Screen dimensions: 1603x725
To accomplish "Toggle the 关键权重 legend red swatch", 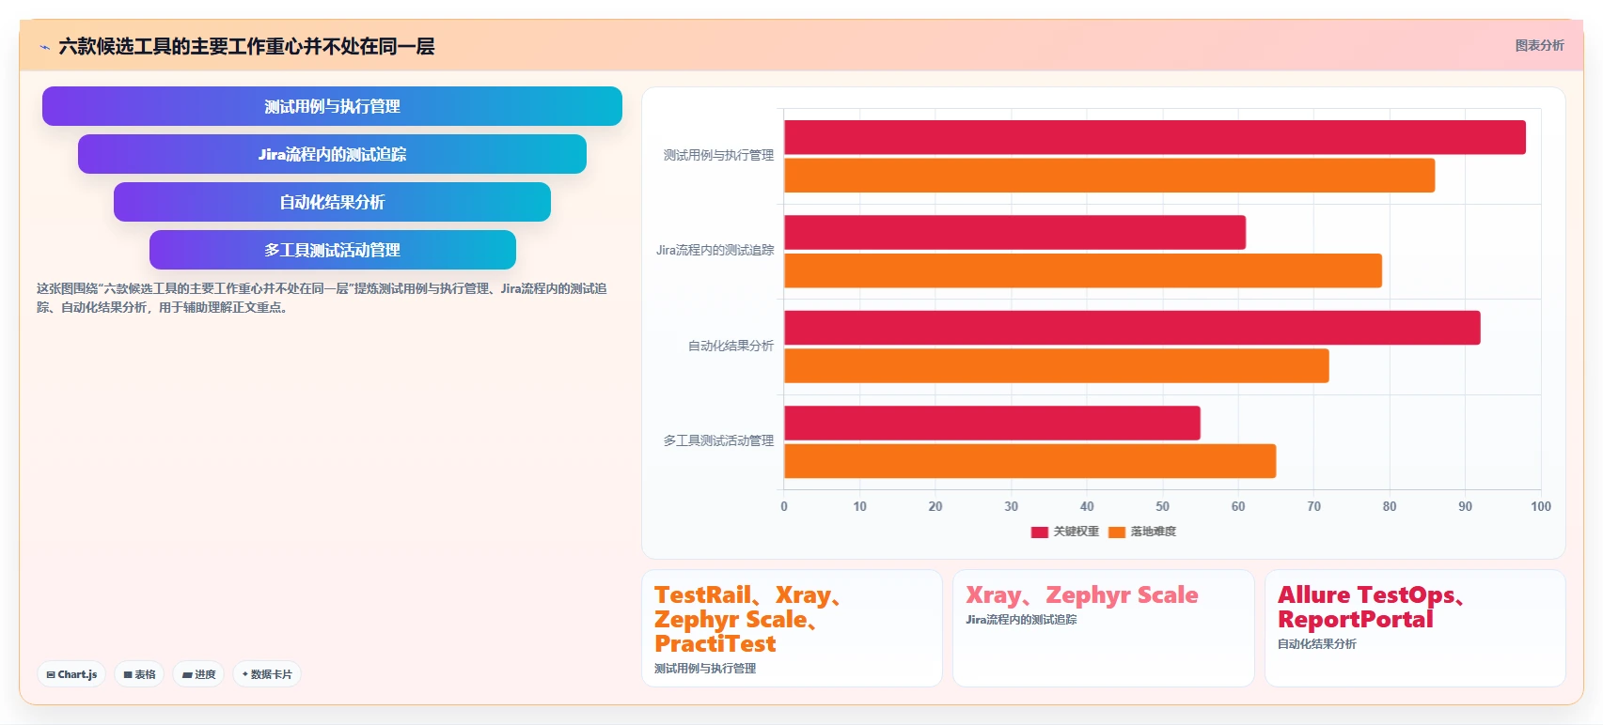I will (1039, 532).
